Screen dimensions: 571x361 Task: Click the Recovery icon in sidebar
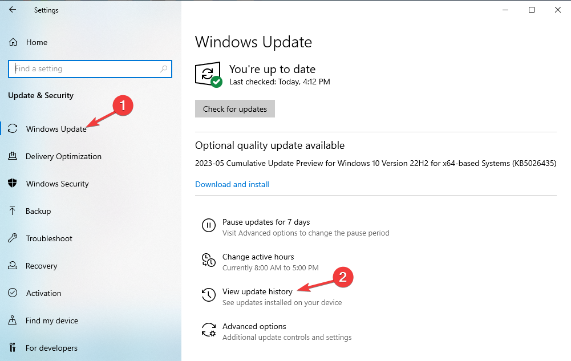click(13, 265)
